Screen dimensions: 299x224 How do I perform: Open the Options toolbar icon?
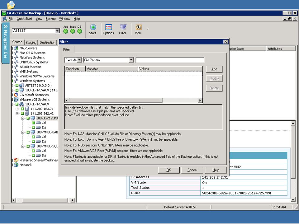point(108,27)
